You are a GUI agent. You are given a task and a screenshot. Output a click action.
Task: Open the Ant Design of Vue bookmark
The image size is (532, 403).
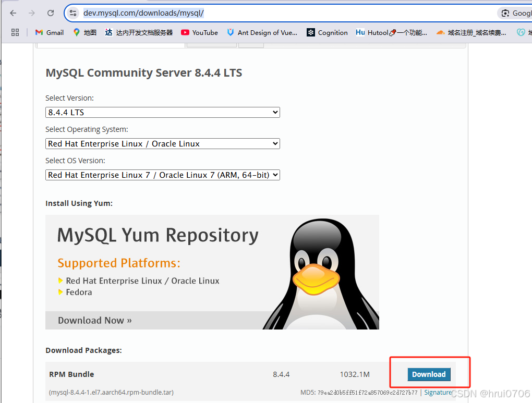tap(262, 32)
